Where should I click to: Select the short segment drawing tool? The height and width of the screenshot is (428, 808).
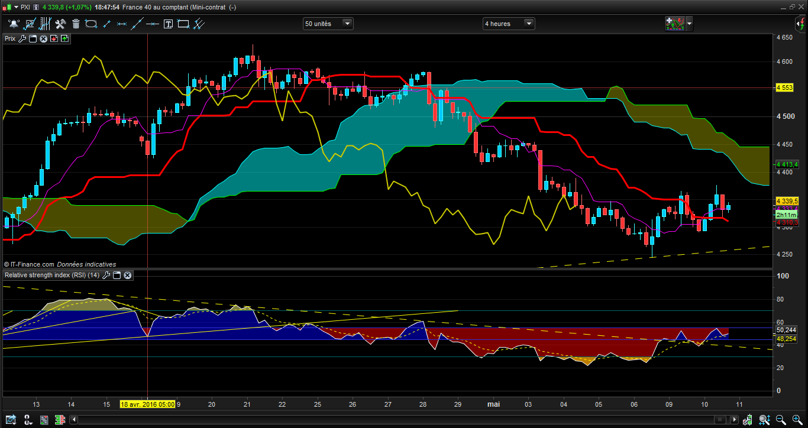point(107,24)
